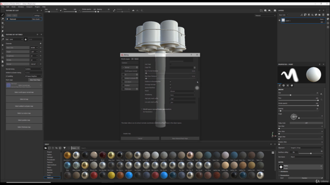Select the Material Picker tool
The width and height of the screenshot is (330, 185).
pos(3,40)
